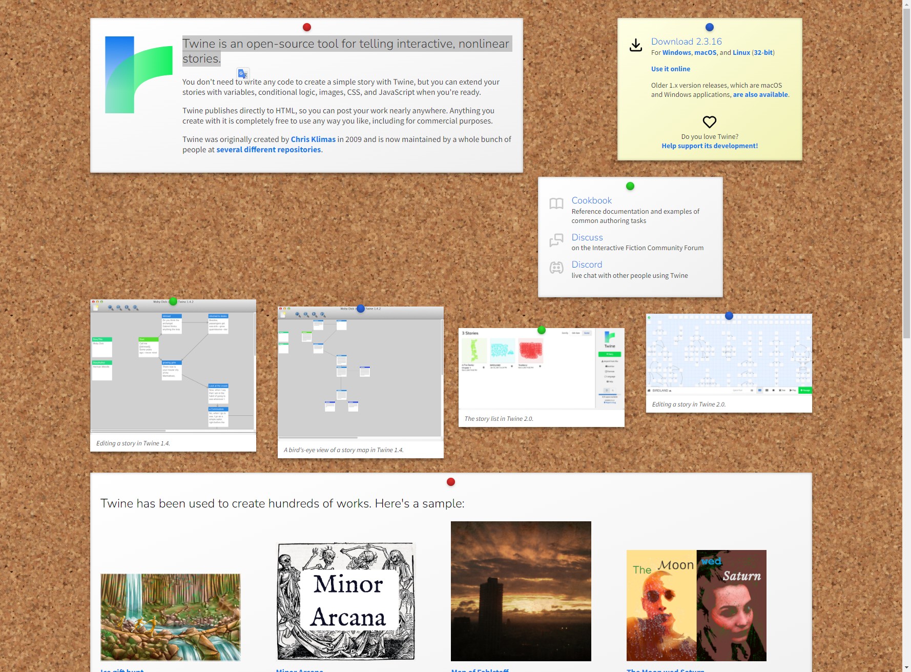Follow the Chris Klimas link
The image size is (911, 672).
click(x=313, y=139)
